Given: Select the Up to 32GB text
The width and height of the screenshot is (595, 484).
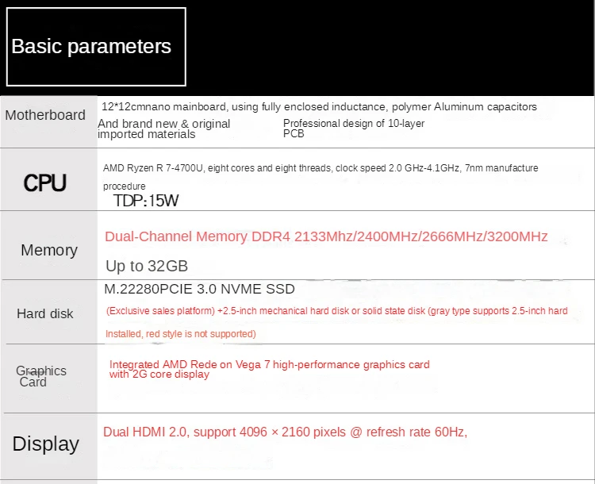Looking at the screenshot, I should click(147, 266).
